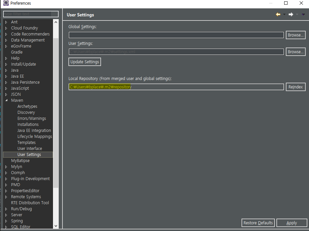The width and height of the screenshot is (309, 231).
Task: Click Update Settings button
Action: point(85,62)
